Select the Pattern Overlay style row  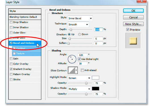click(x=25, y=74)
